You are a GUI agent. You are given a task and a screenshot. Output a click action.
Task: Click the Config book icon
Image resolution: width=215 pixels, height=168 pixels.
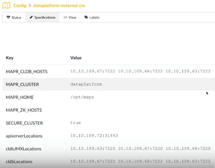[x=6, y=6]
